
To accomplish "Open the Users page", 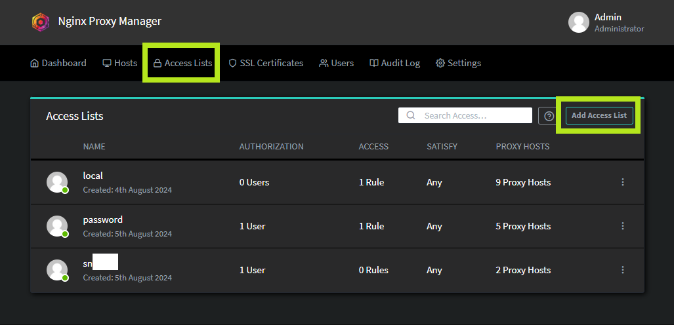I will click(x=336, y=63).
